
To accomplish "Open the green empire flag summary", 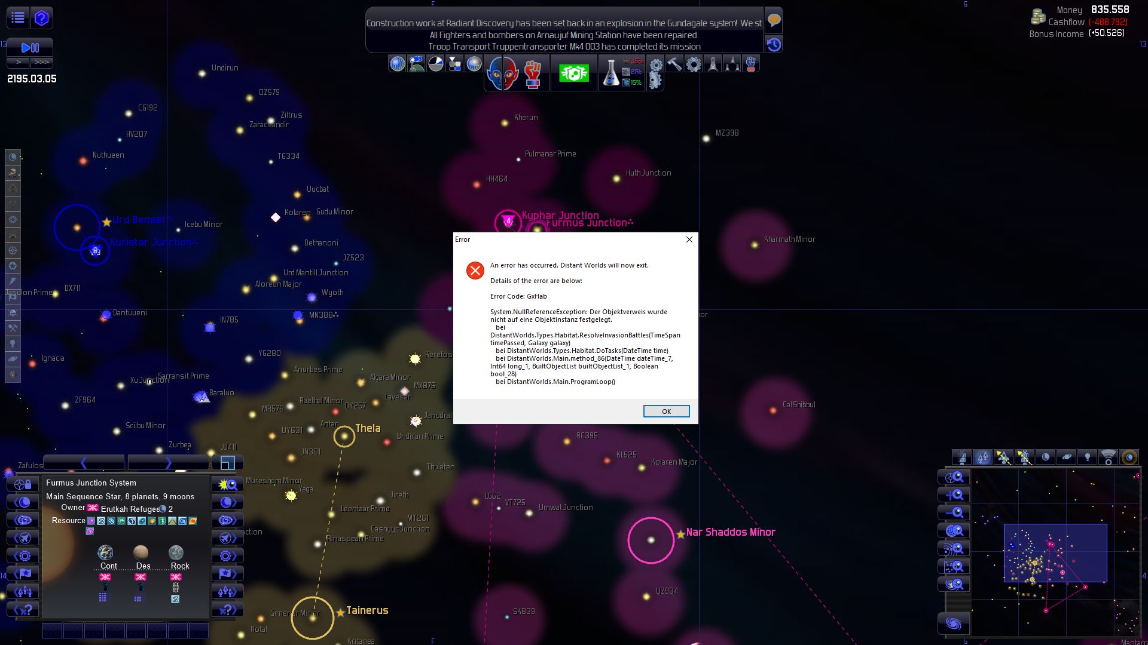I will click(x=573, y=73).
